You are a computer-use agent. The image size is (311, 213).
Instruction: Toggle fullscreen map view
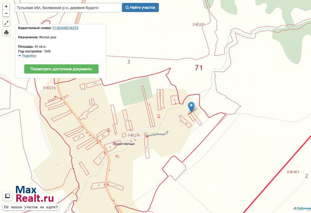pos(6,23)
